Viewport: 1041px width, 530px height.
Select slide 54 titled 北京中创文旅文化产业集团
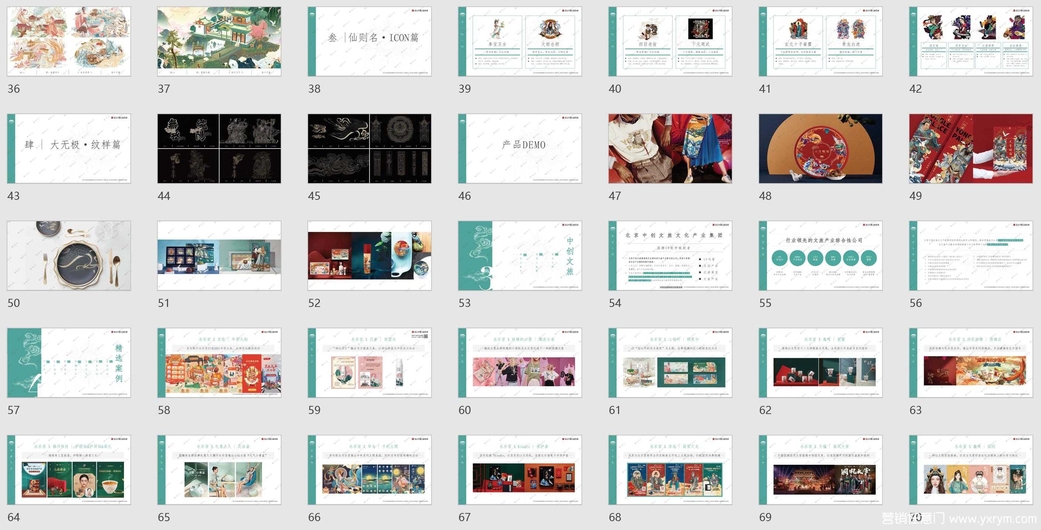tap(670, 256)
